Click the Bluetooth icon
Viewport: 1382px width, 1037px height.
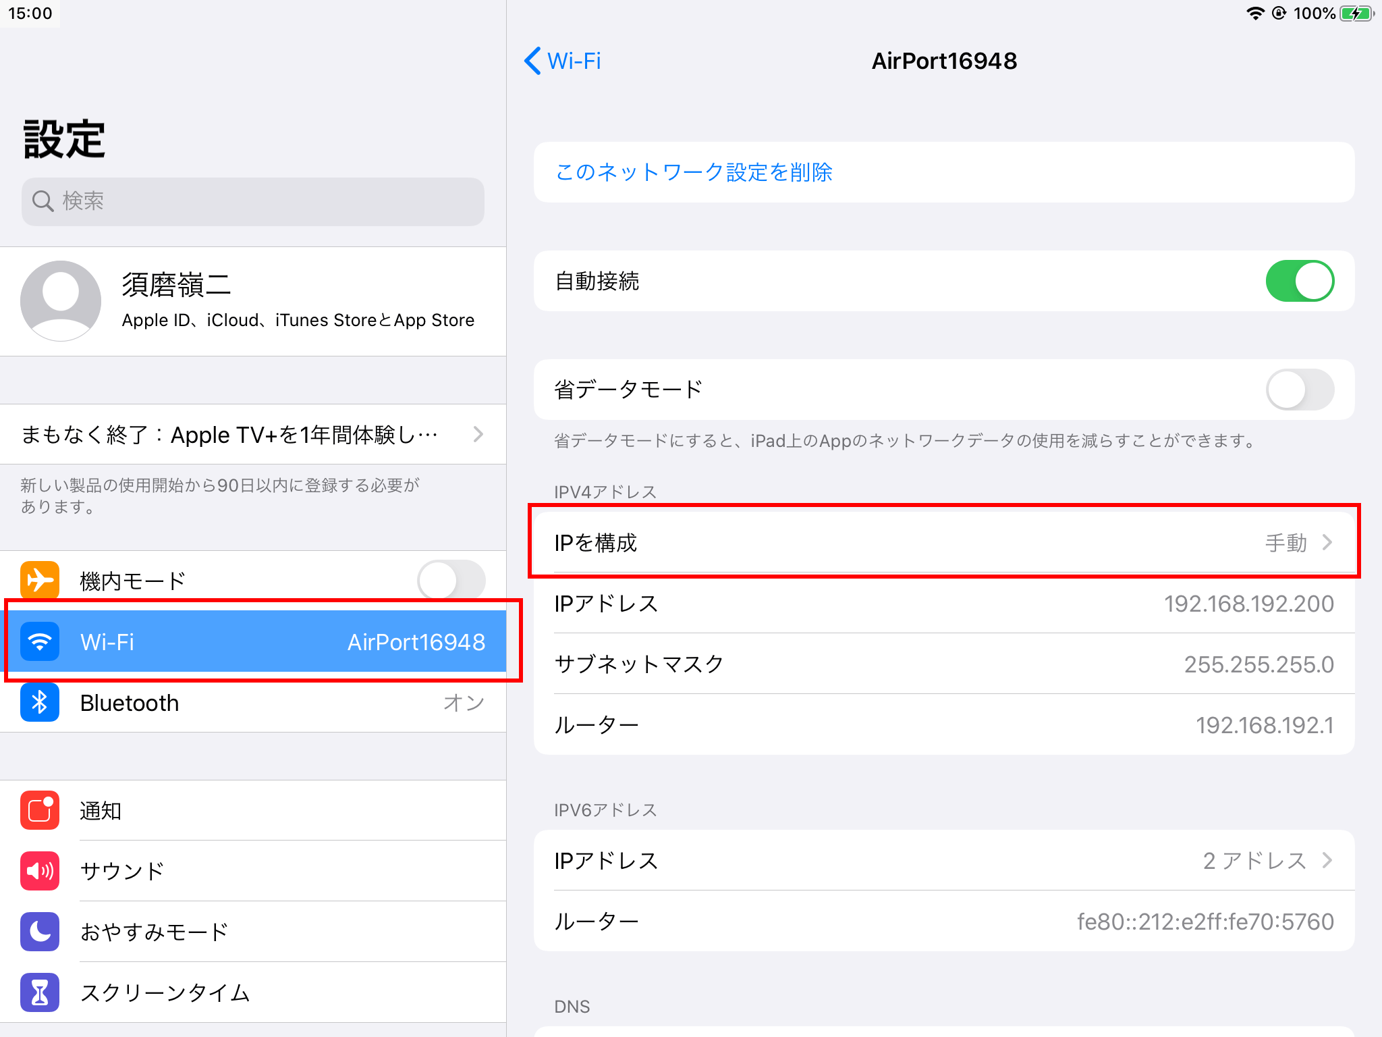(x=40, y=702)
